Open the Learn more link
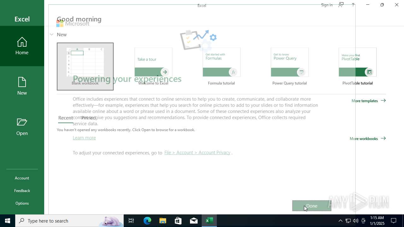Screen dimensions: 404x227 [84, 138]
